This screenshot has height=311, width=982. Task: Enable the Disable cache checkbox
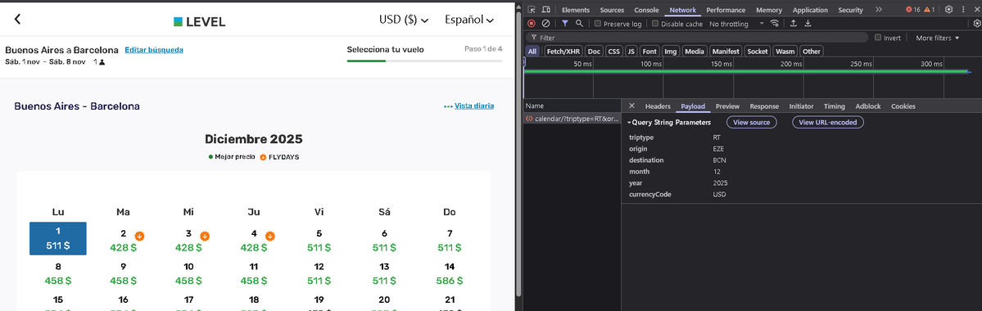(655, 24)
